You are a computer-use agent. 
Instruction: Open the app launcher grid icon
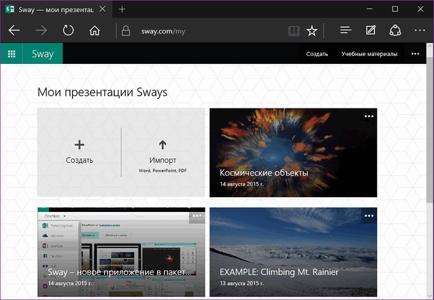coord(12,54)
